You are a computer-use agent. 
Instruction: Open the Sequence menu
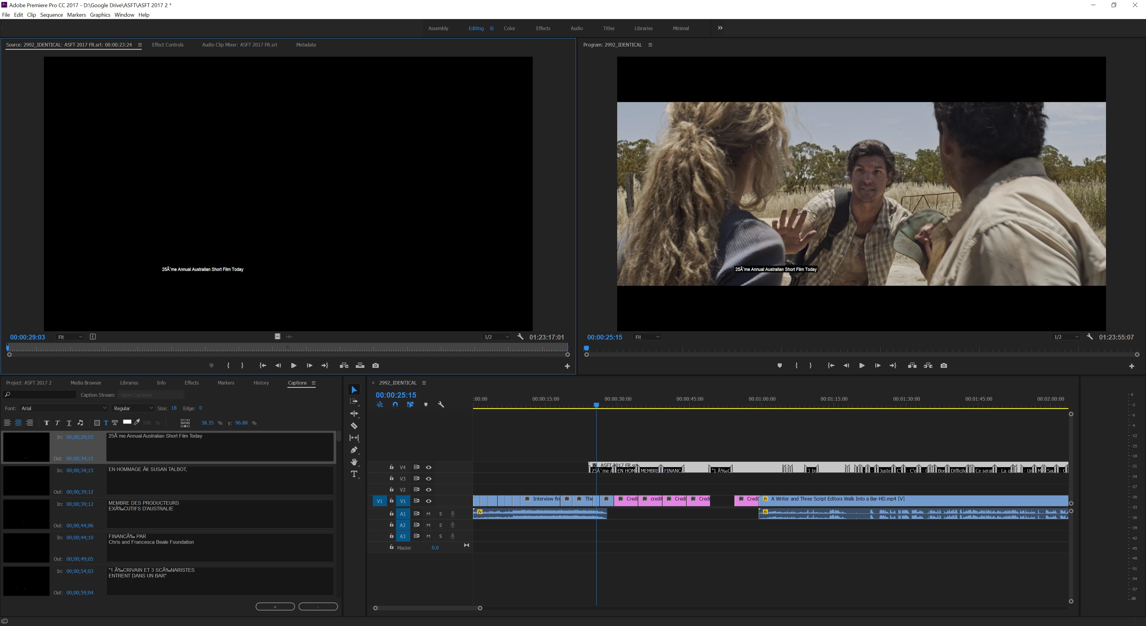click(x=51, y=15)
